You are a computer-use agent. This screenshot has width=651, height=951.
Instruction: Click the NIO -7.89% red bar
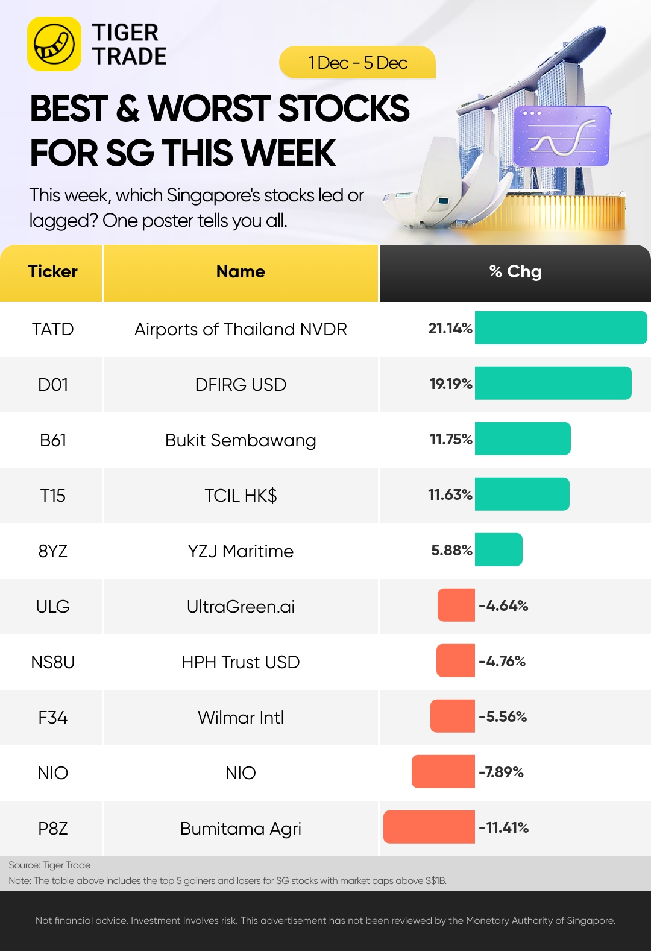443,771
